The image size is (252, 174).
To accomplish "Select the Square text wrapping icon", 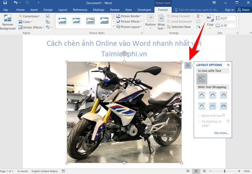I will pos(202,95).
